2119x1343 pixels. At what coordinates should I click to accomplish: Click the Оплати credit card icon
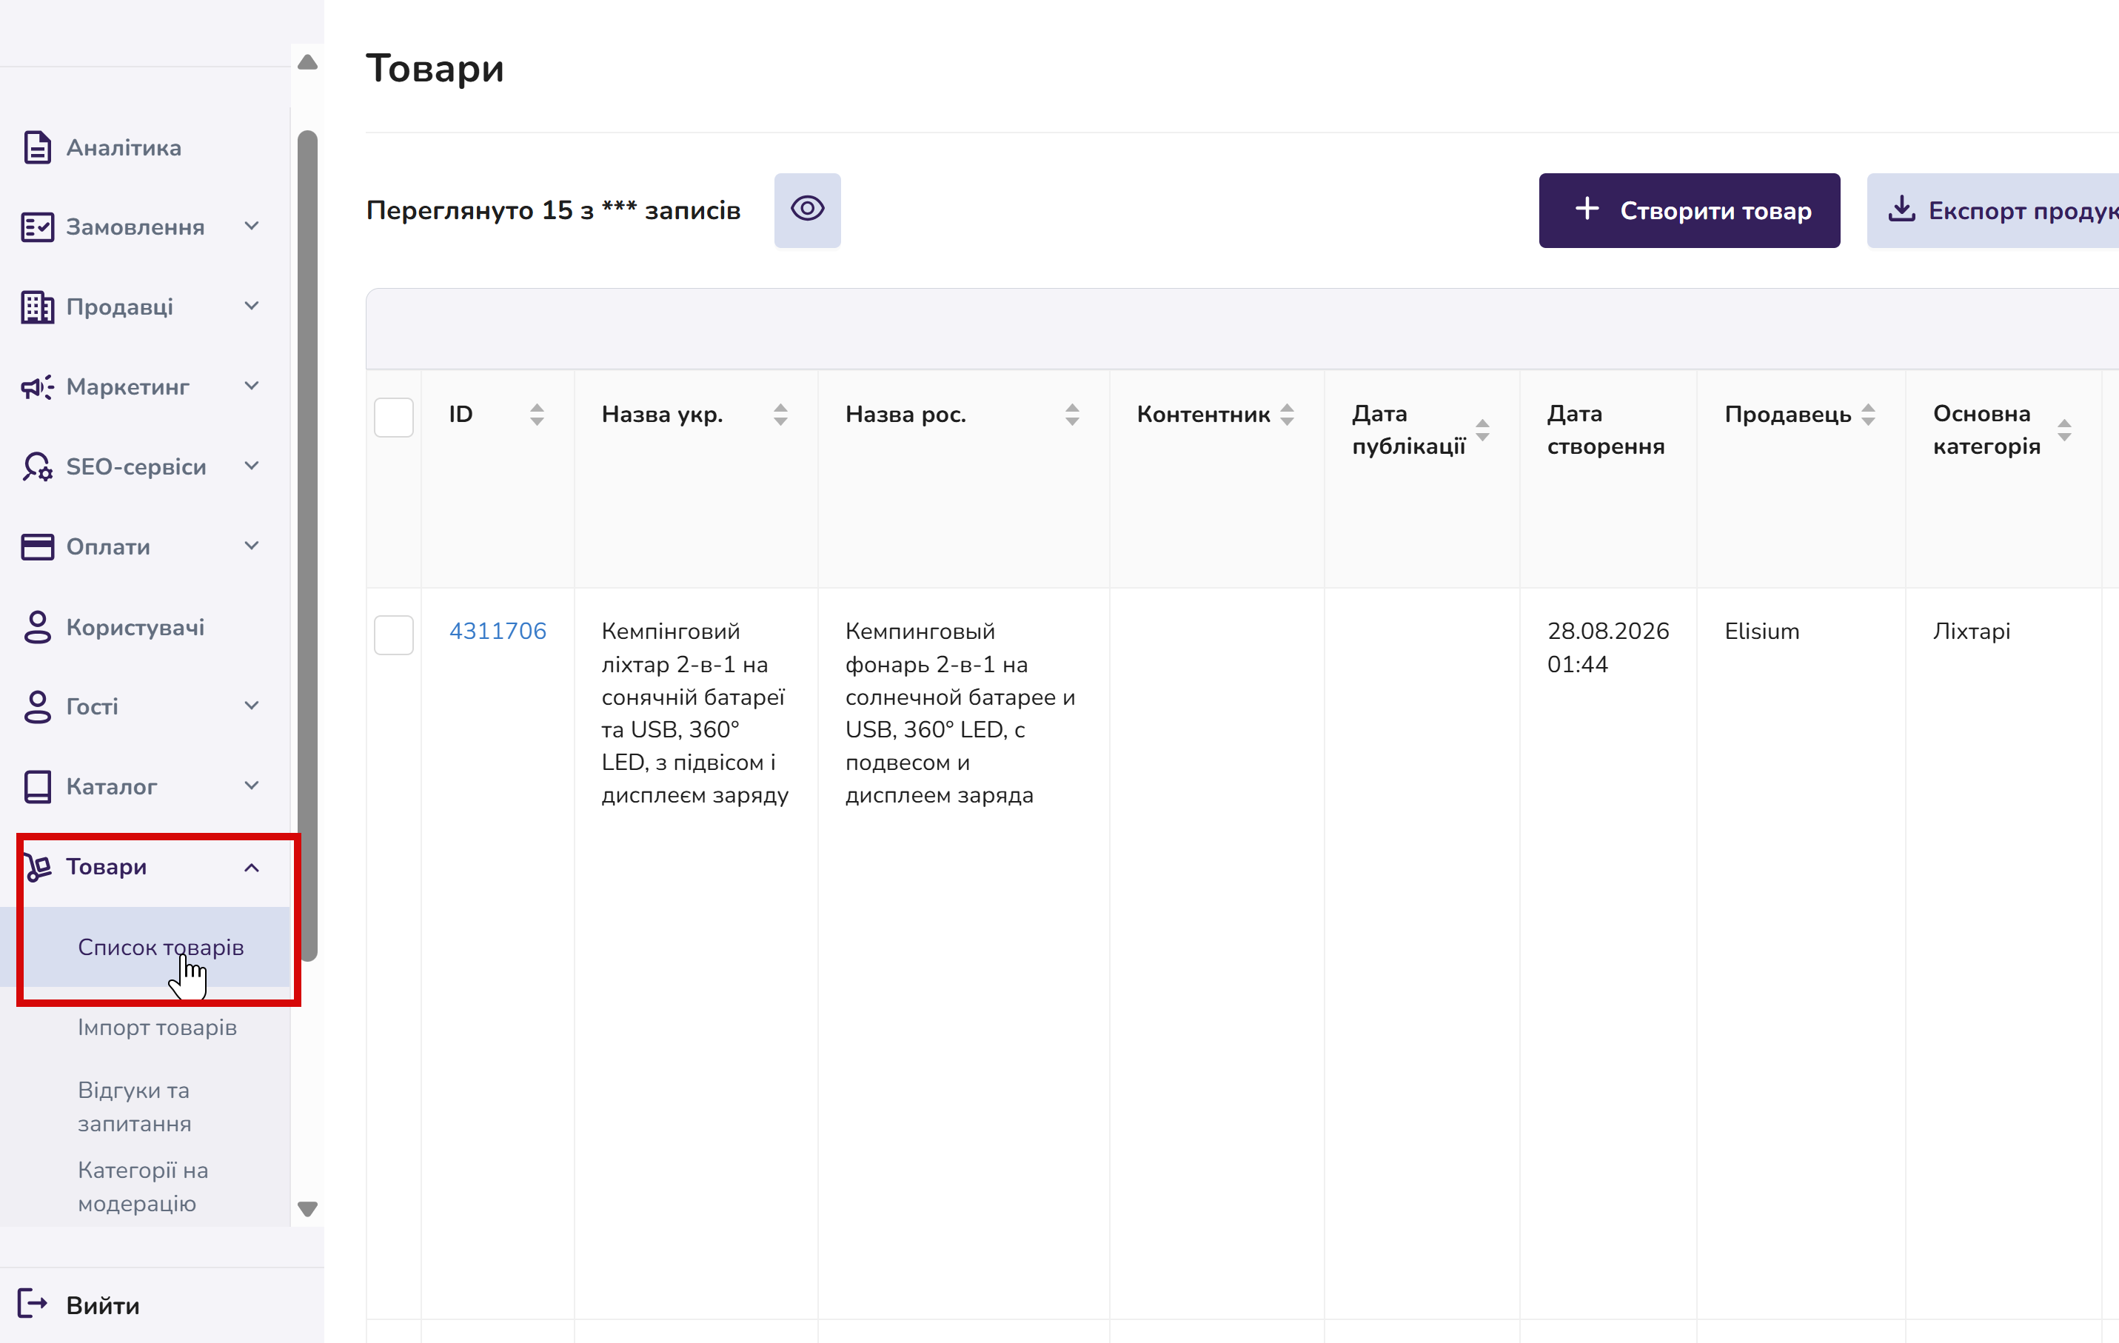click(x=37, y=546)
